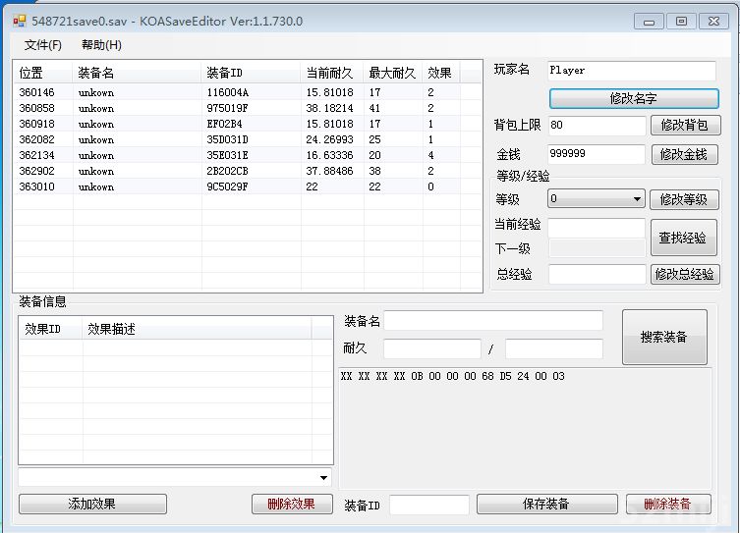
Task: Click the 修改名字 button
Action: [634, 99]
